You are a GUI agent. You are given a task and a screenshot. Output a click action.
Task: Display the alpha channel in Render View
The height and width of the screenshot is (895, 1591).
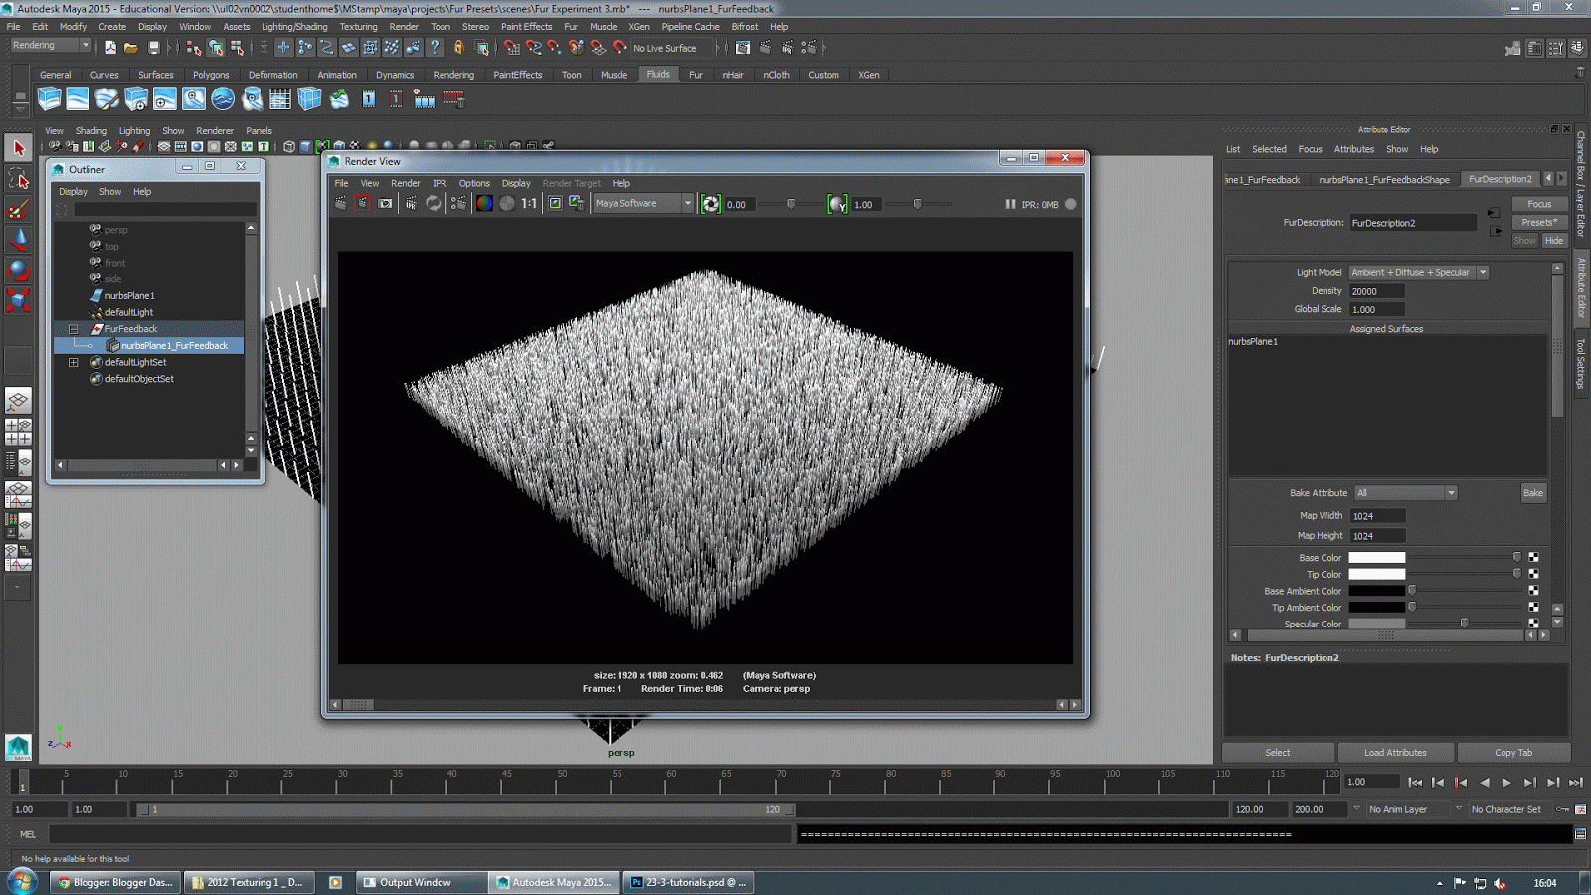509,202
